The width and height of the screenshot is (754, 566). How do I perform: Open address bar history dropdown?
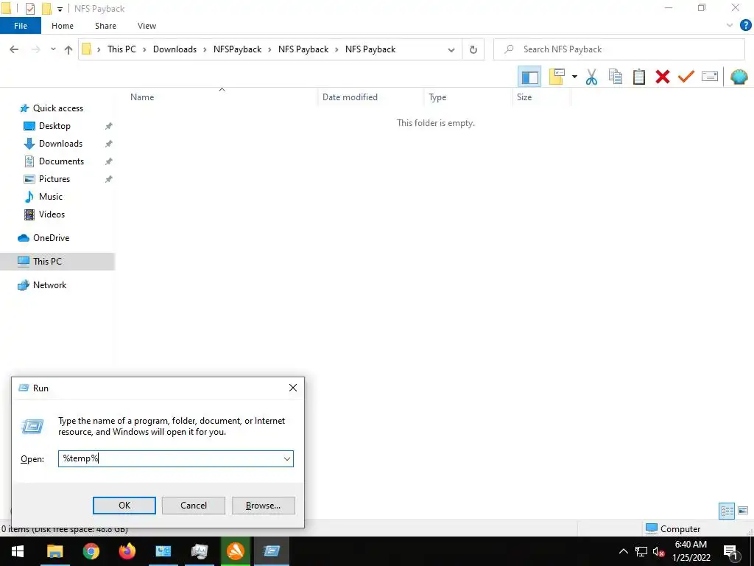[451, 49]
